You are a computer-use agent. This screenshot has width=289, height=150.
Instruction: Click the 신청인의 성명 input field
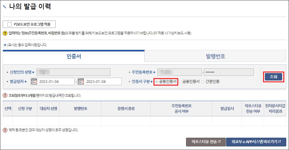pyautogui.click(x=73, y=72)
